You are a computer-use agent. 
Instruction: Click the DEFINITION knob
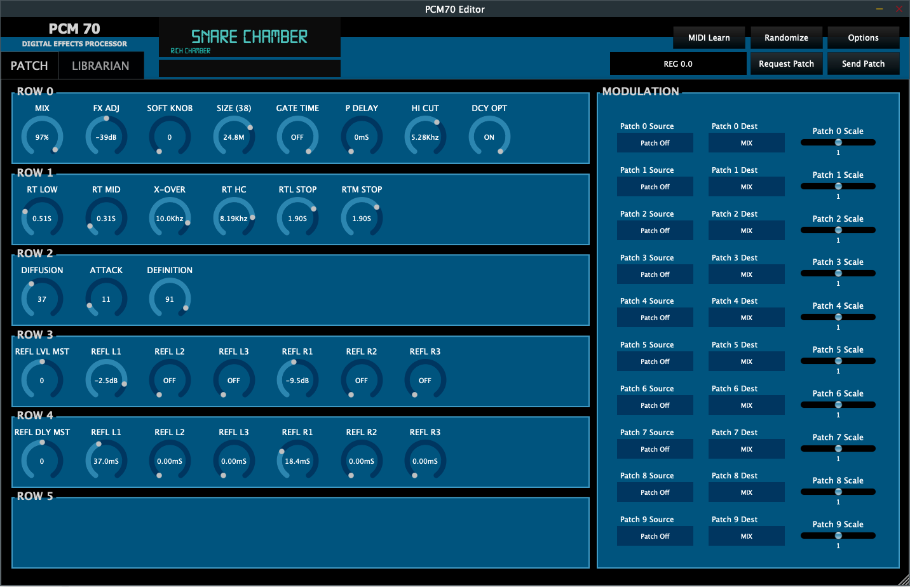pos(170,299)
